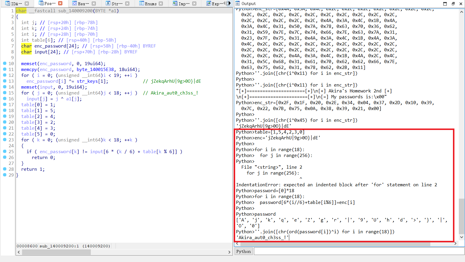465x262 pixels.
Task: Click the Strings tab 'A' icon
Action: click(108, 4)
